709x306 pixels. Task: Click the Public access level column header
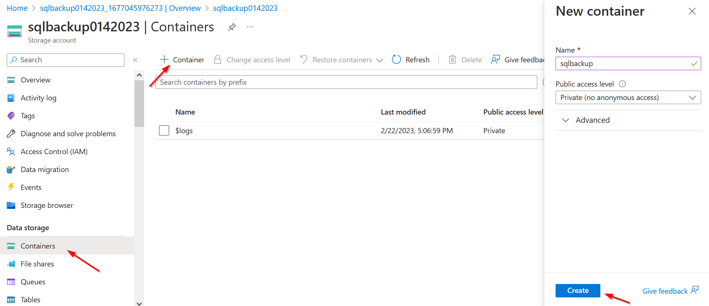(513, 112)
